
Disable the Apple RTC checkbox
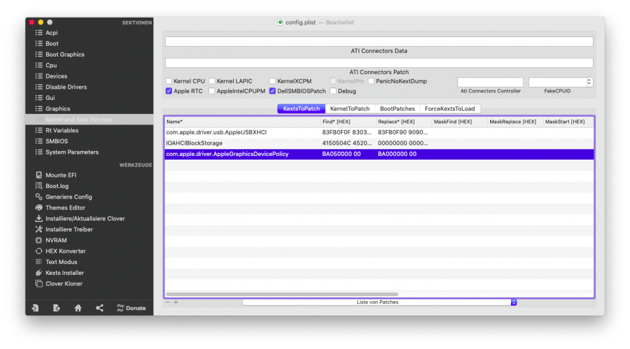pyautogui.click(x=169, y=91)
